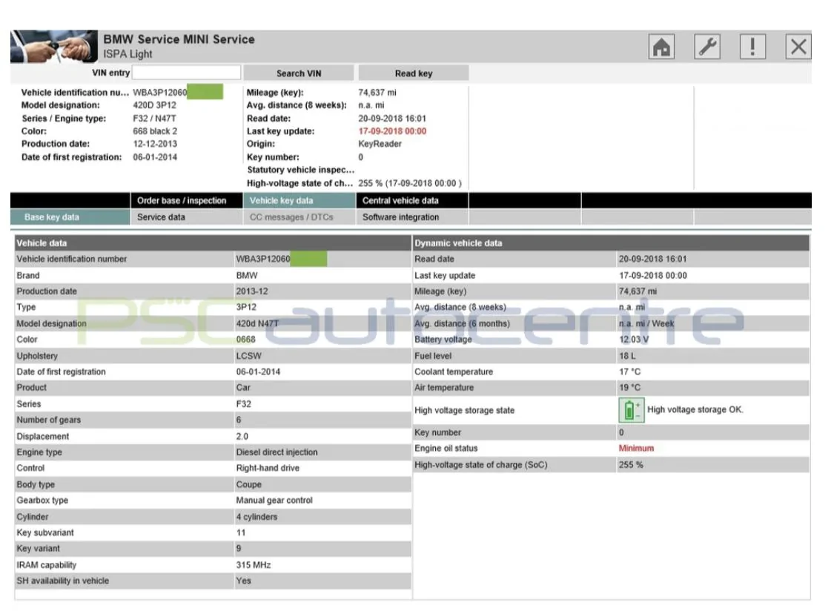Click the key handover thumbnail image
The image size is (834, 614).
(x=53, y=46)
